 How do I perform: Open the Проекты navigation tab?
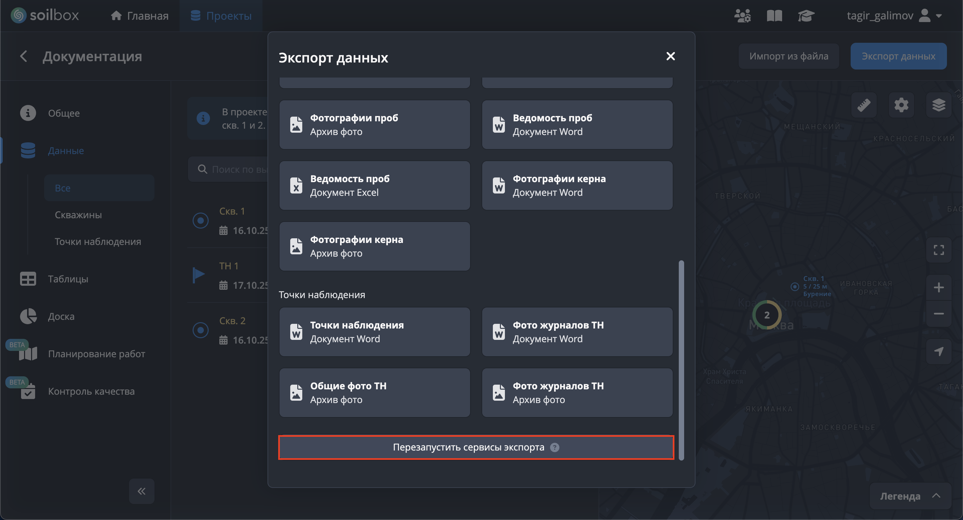click(221, 16)
